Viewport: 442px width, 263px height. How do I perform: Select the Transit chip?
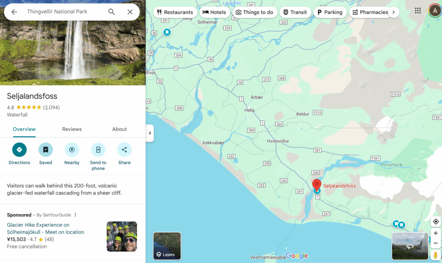[295, 12]
